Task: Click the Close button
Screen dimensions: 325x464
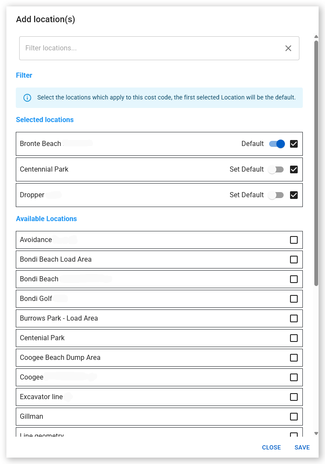Action: pos(271,447)
